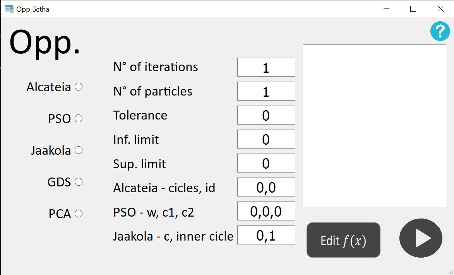Open the Edit f(x) button
Viewport: 454px width, 275px height.
(343, 240)
